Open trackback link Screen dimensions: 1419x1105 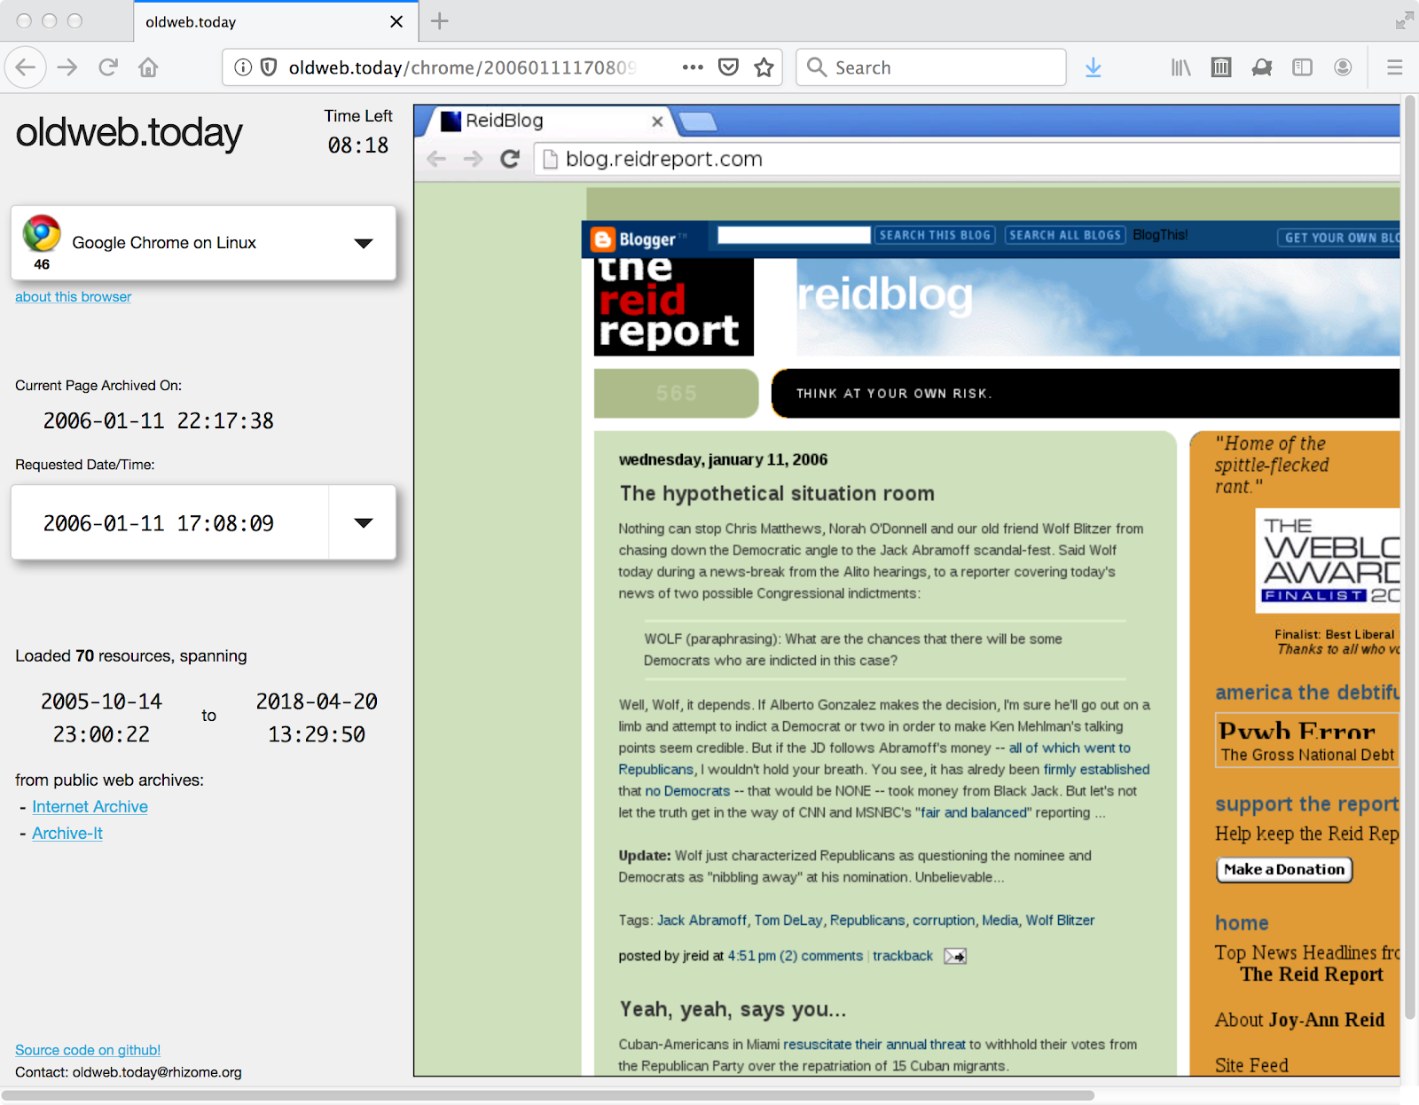pyautogui.click(x=903, y=956)
